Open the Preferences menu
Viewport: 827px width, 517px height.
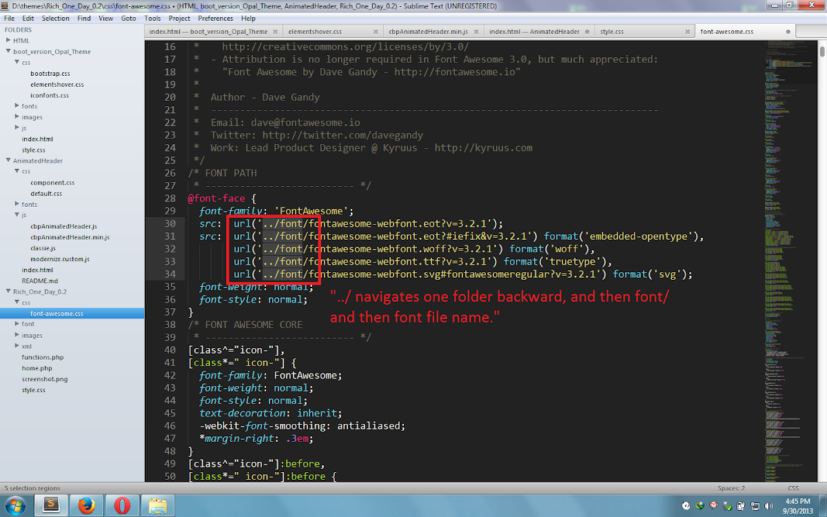(x=216, y=19)
